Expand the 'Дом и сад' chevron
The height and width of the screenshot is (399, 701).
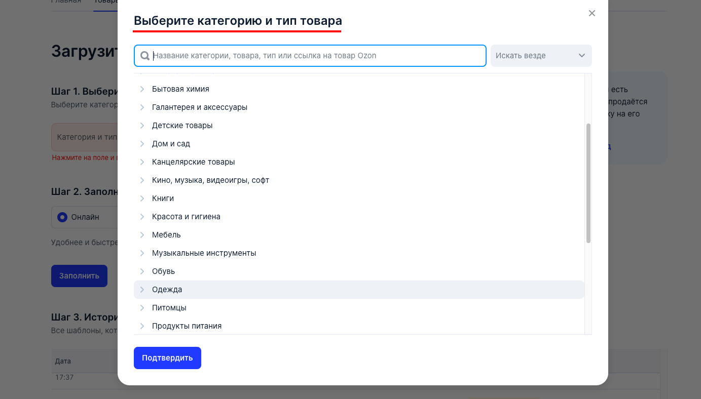(x=142, y=144)
